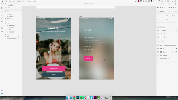
Task: Click the rotation icon
Action: [172, 16]
